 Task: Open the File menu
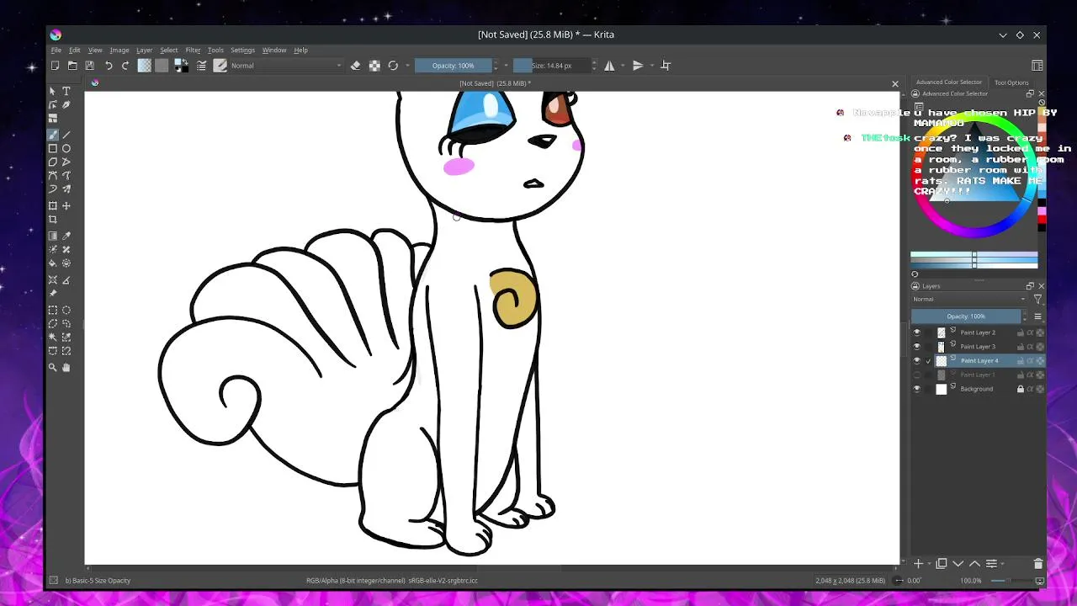(56, 50)
